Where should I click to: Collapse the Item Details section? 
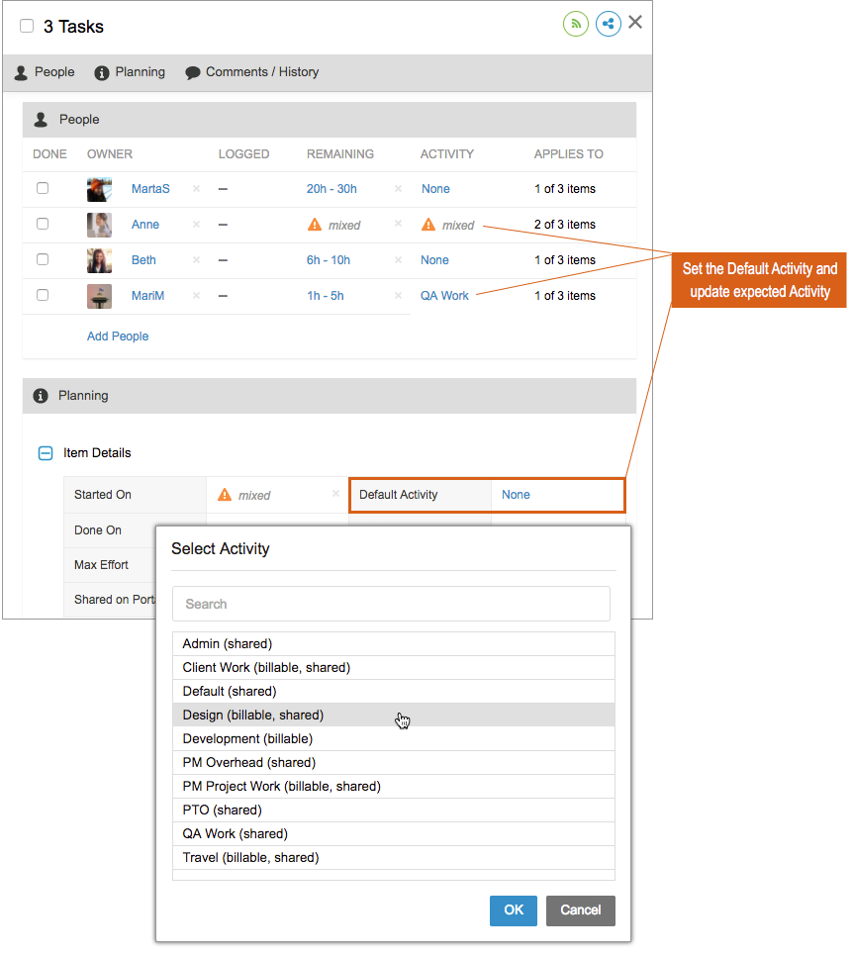point(45,452)
